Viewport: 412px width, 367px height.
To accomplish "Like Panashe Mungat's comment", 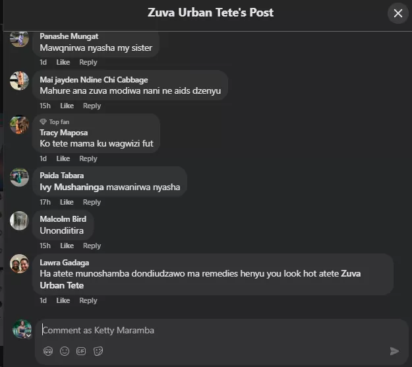I will [x=63, y=62].
